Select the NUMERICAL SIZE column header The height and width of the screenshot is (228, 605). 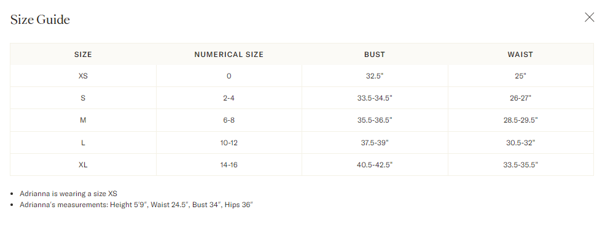coord(229,55)
